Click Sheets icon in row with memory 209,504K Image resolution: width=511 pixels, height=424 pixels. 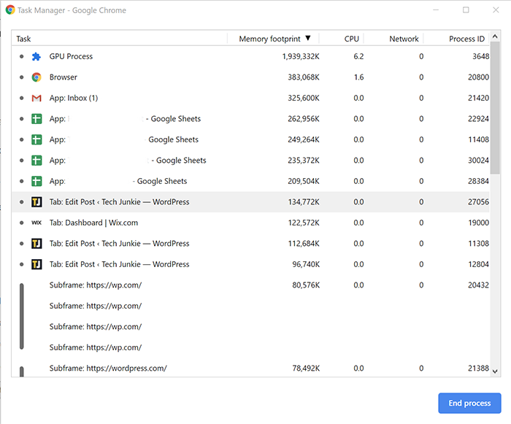[36, 181]
